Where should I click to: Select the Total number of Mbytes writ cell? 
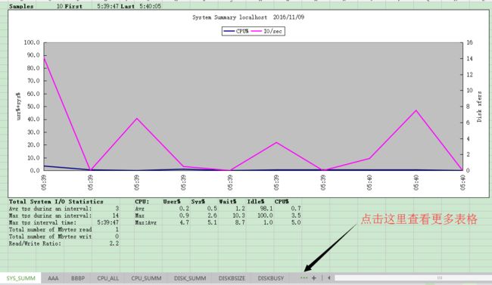50,237
